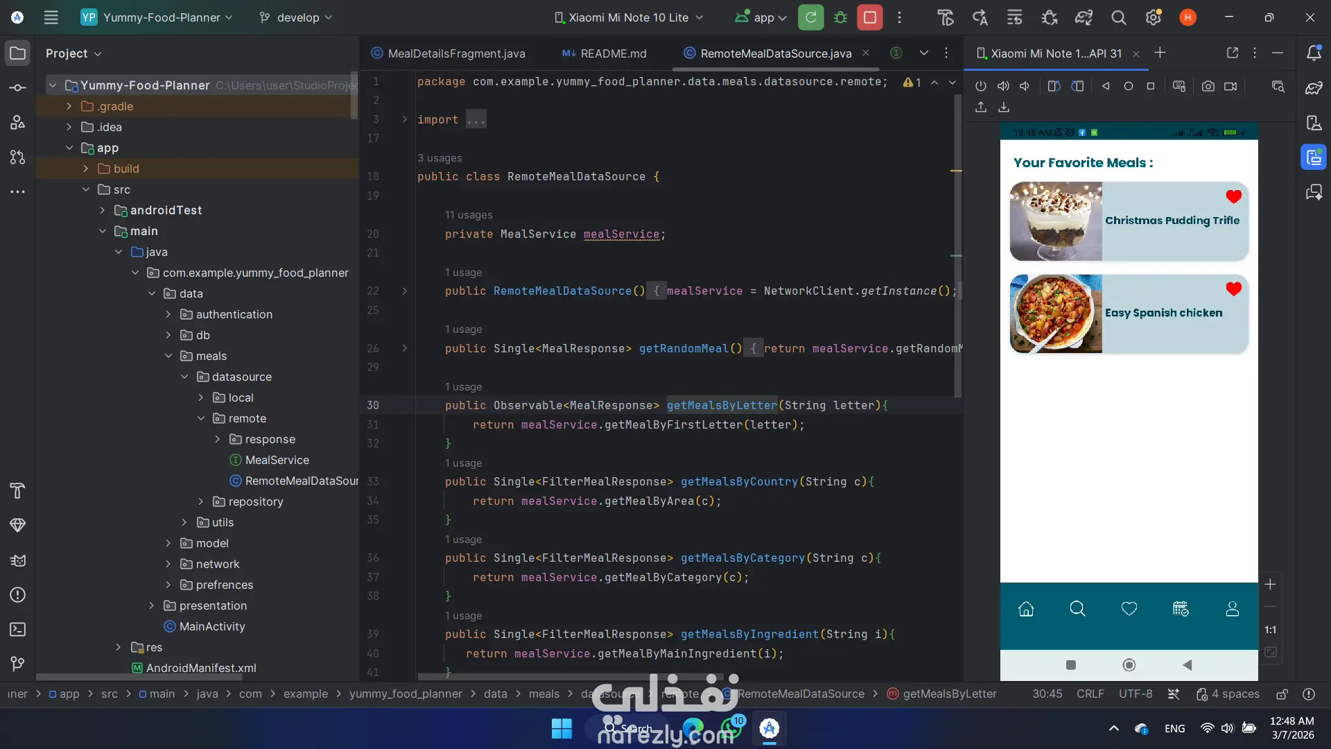Image resolution: width=1331 pixels, height=749 pixels.
Task: Take an emulator screenshot
Action: point(1208,86)
